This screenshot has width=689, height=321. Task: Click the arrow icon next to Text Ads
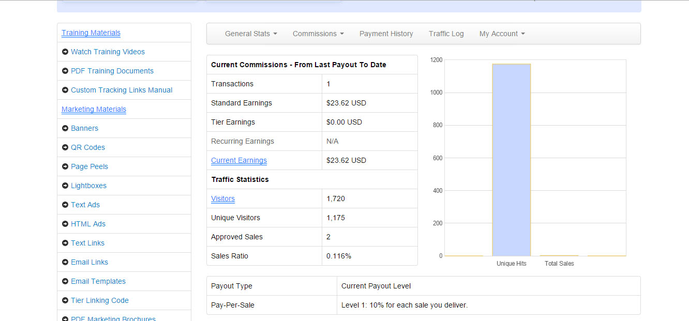[x=65, y=205]
